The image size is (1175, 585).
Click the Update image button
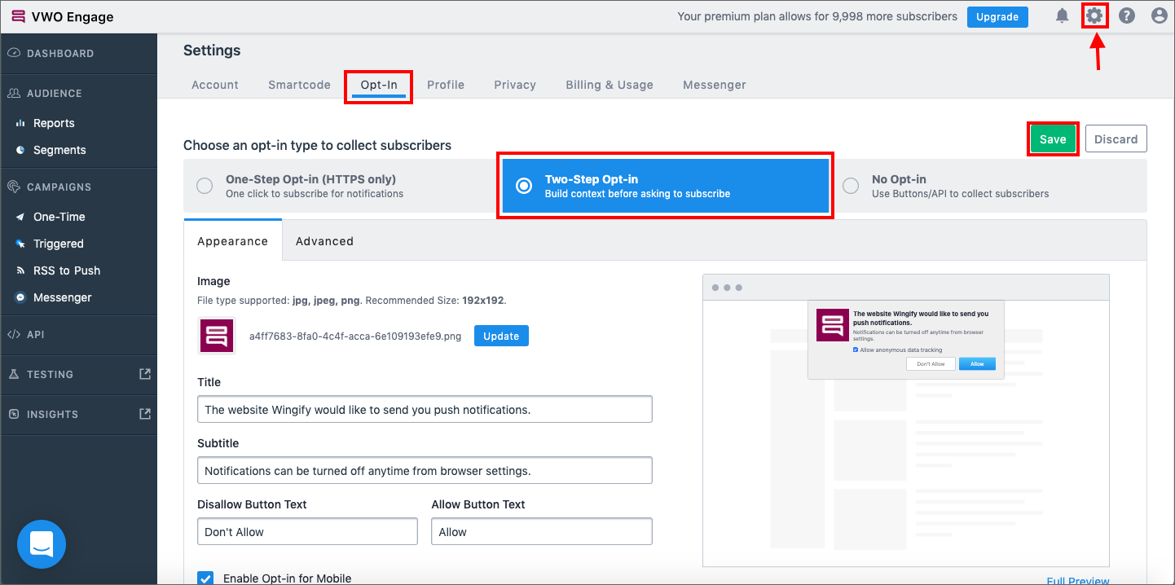501,336
